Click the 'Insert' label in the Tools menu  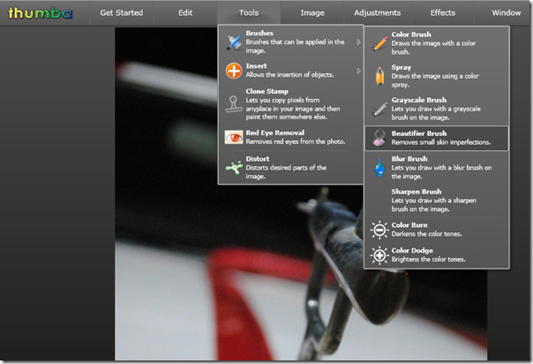pos(256,65)
